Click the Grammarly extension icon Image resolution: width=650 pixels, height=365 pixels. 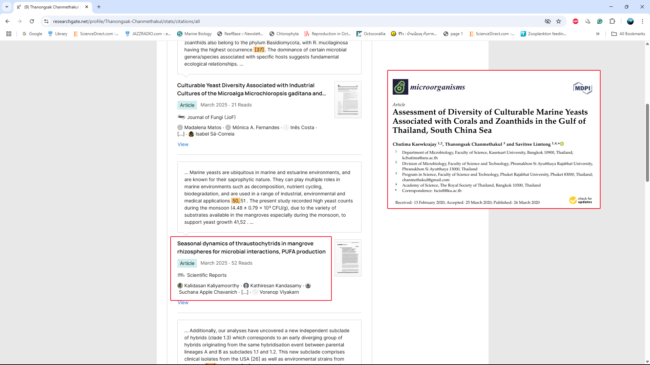point(600,21)
